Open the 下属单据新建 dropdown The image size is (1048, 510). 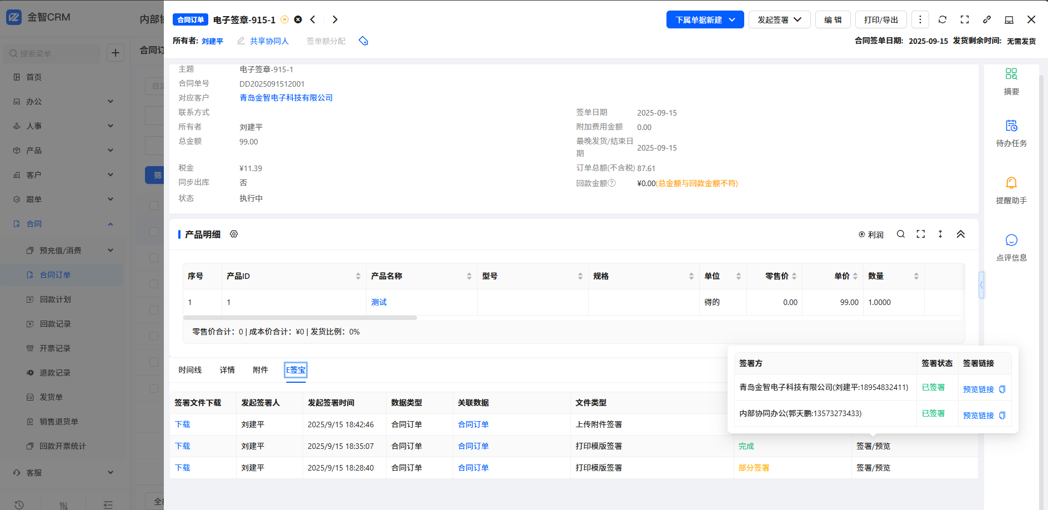(x=705, y=20)
